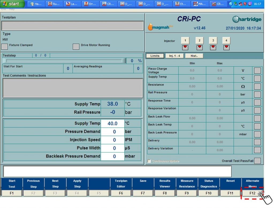Viewport: 274px width, 208px height.
Task: Tick the Rail Pressure limits row checkbox
Action: (257, 94)
